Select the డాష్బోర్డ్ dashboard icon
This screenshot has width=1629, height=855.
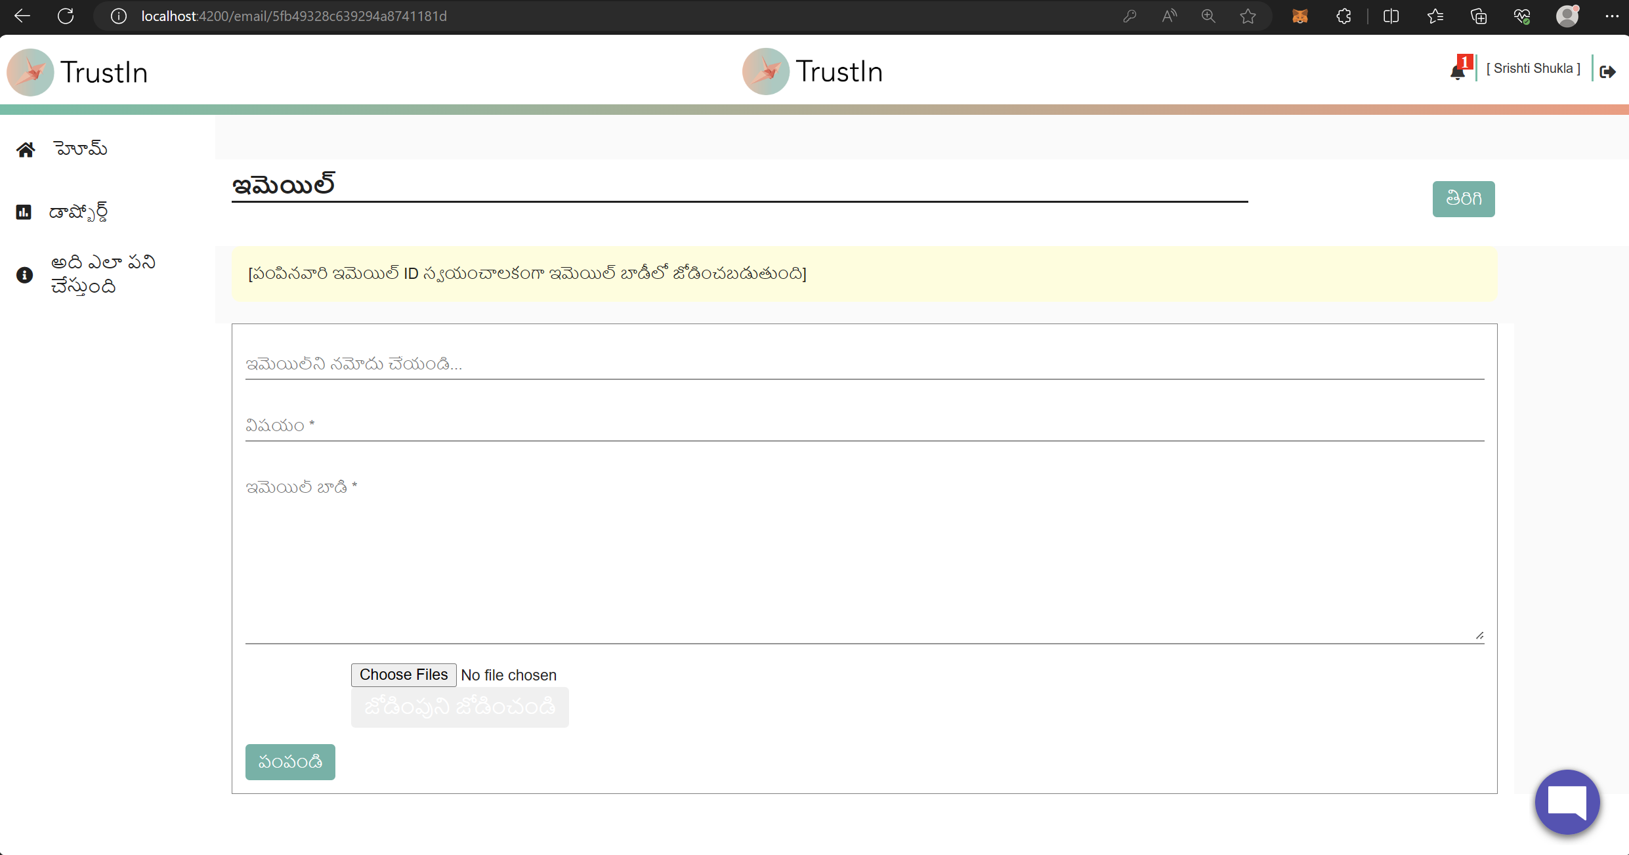click(x=24, y=211)
